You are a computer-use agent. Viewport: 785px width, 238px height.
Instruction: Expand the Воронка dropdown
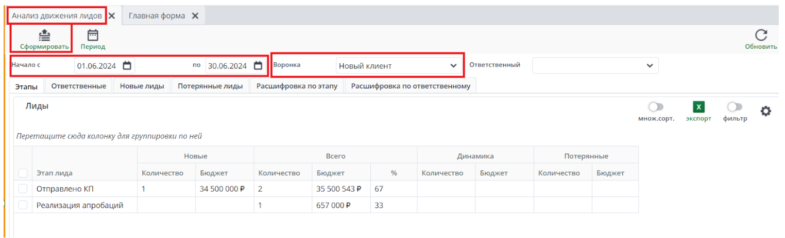[453, 66]
